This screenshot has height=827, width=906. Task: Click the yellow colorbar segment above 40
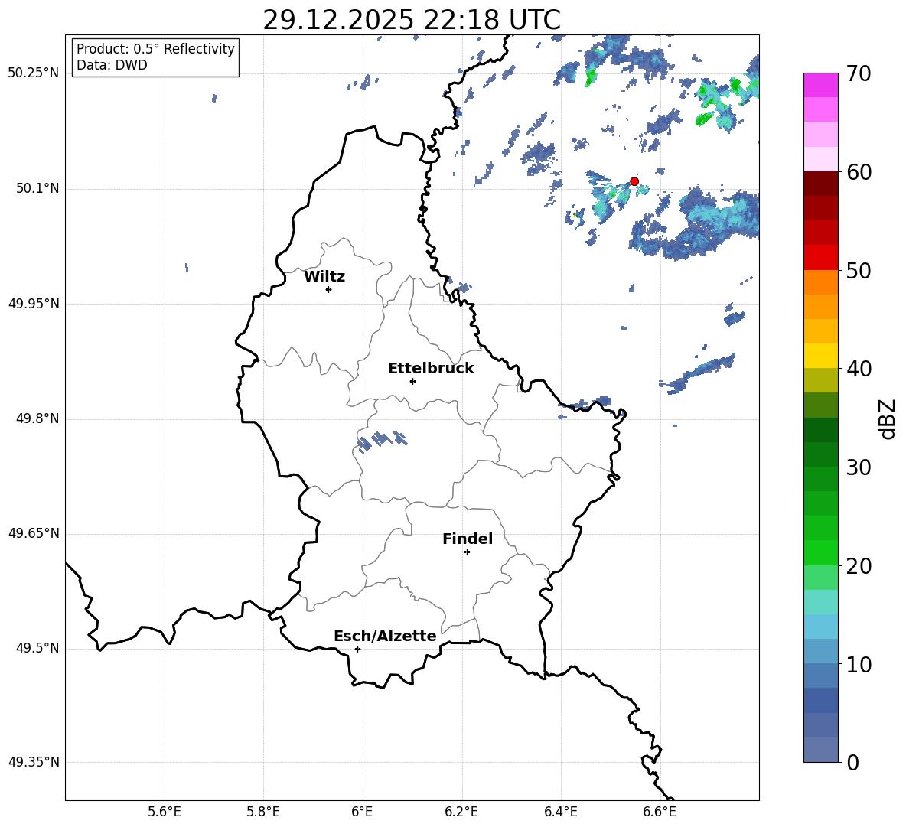[820, 356]
